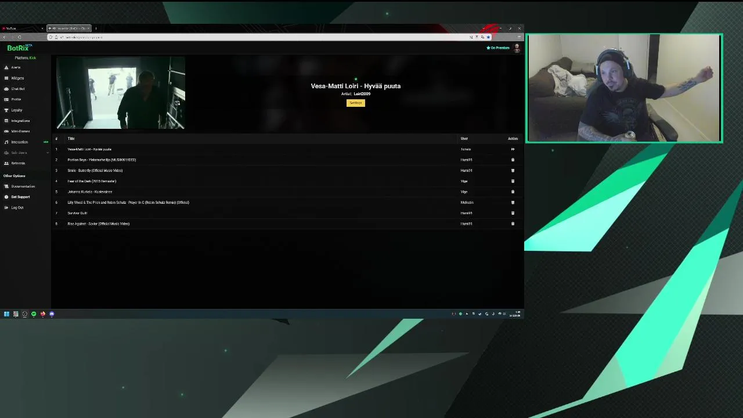This screenshot has height=418, width=743.
Task: Click the Go Premium link
Action: (x=498, y=48)
